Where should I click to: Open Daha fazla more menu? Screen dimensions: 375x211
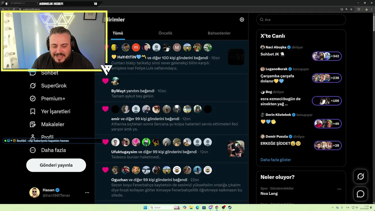(x=47, y=150)
